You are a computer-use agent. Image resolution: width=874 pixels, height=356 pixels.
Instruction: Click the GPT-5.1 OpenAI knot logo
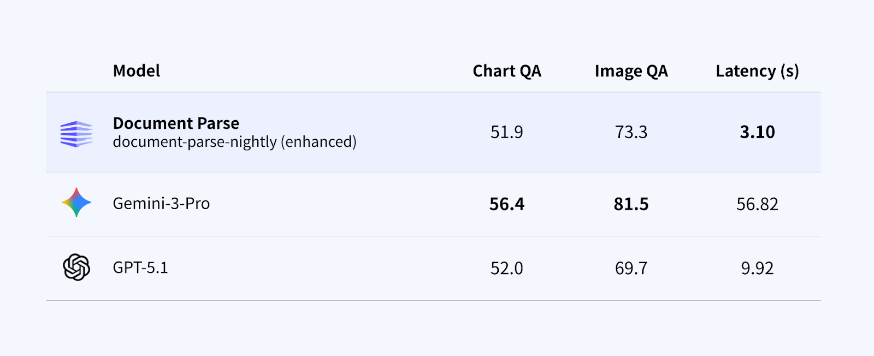tap(76, 268)
